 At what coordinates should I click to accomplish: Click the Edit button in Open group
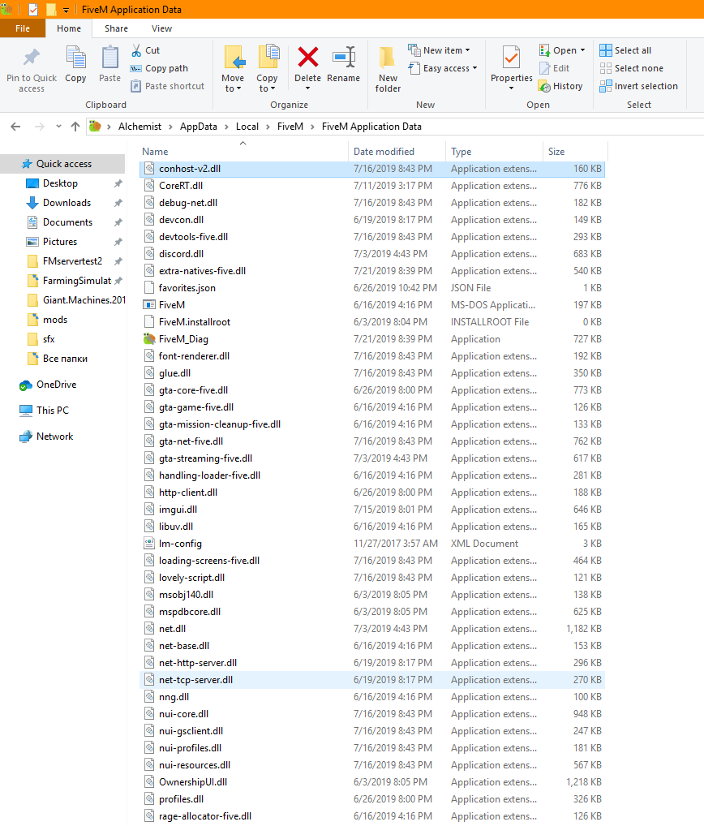(x=555, y=68)
